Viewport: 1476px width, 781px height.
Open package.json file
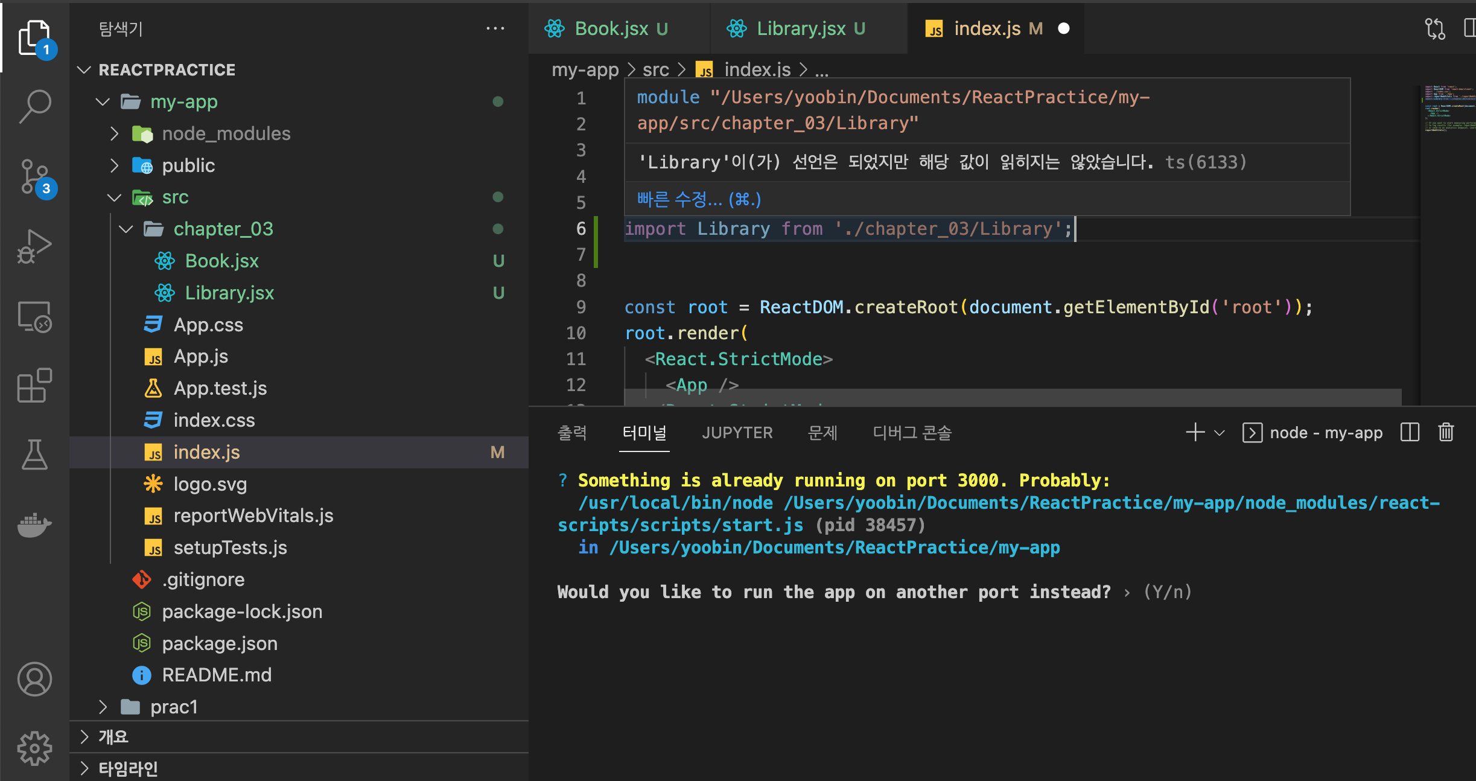(x=299, y=643)
